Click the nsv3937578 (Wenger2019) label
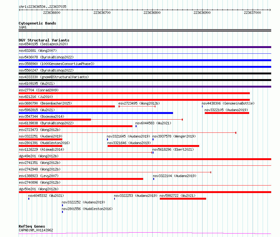The width and height of the screenshot is (280, 237). pos(174,136)
